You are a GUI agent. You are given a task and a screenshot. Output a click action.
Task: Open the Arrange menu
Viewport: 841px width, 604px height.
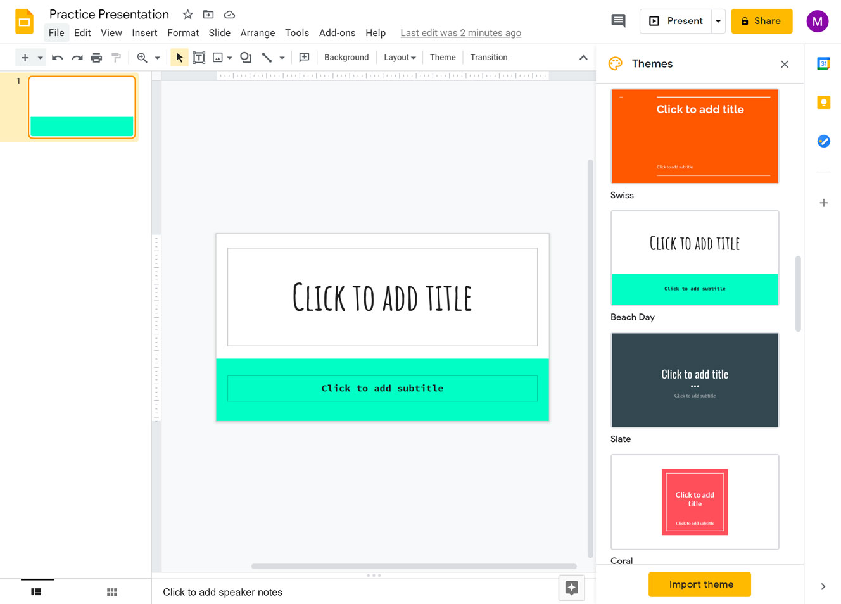257,33
